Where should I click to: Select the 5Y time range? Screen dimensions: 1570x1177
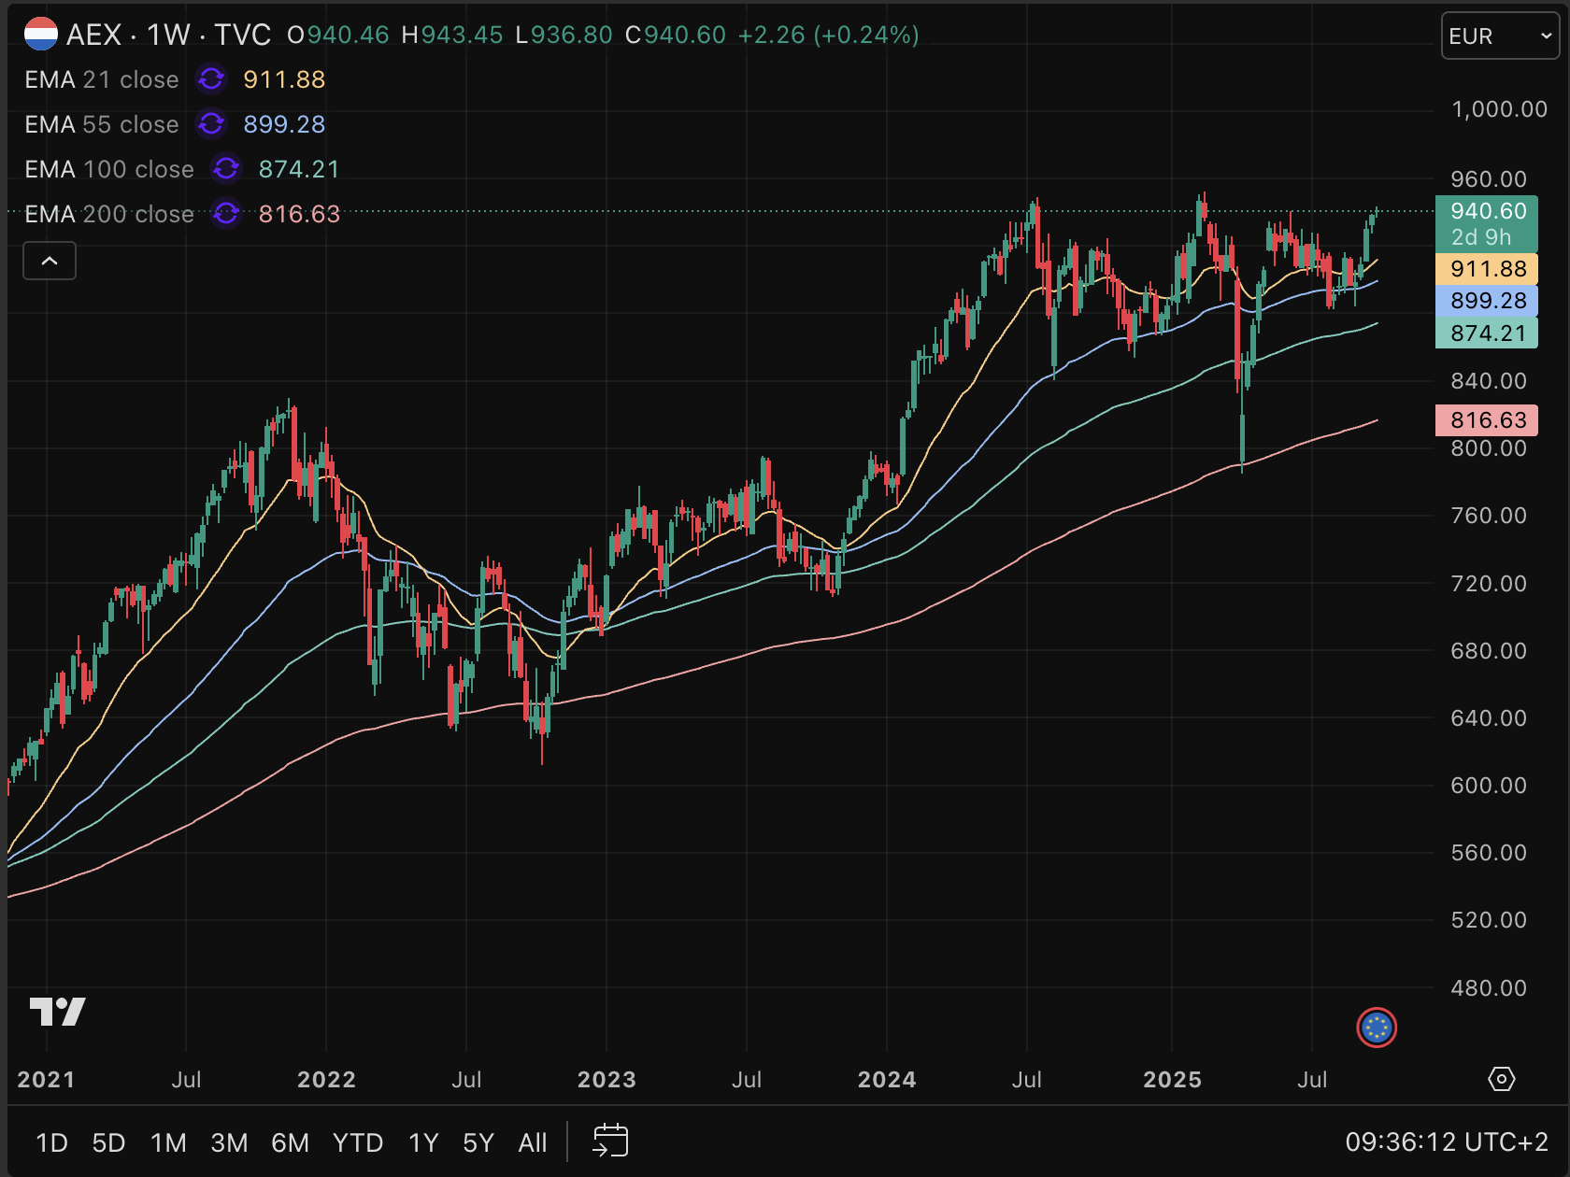pos(478,1142)
